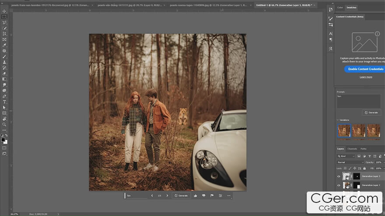Click Enable Content Credentials button

(x=365, y=69)
